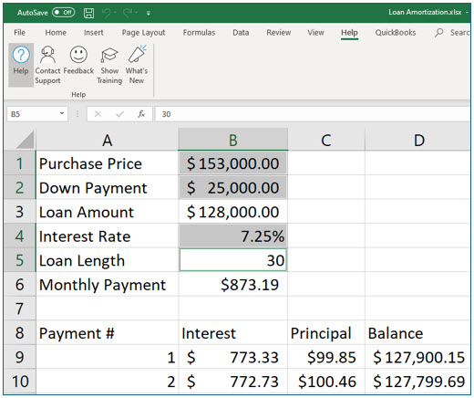Image resolution: width=474 pixels, height=398 pixels.
Task: Click the Save floppy disk icon
Action: (x=88, y=13)
